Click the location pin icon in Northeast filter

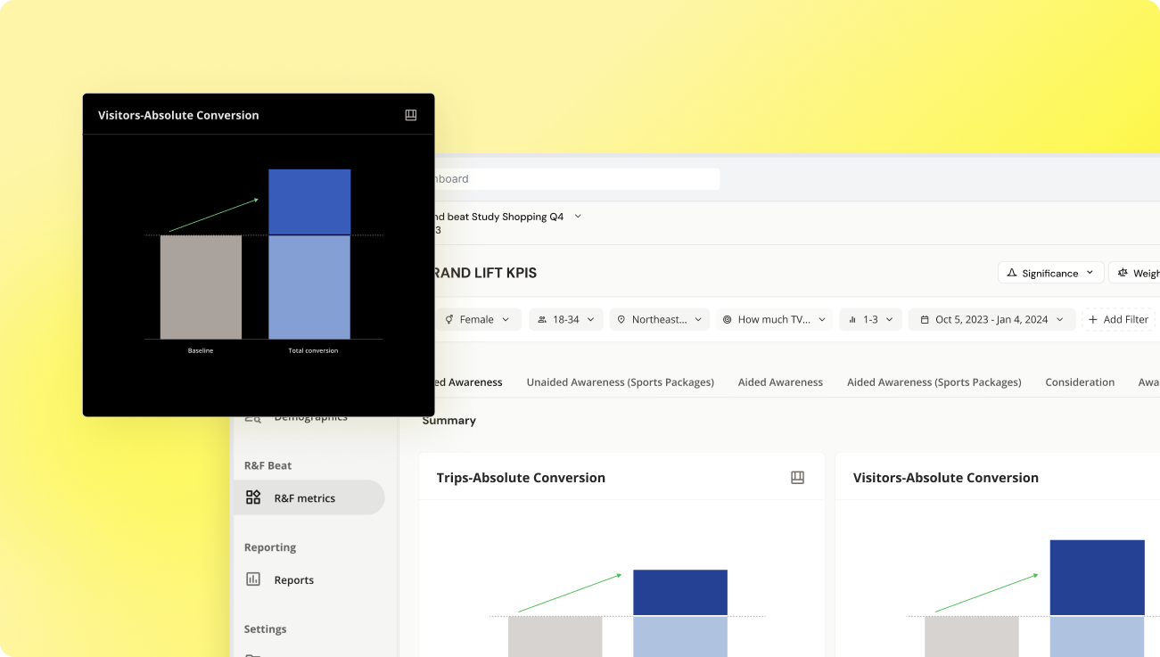(621, 319)
